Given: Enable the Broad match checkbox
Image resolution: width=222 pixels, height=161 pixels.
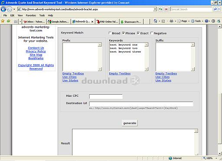Looking at the screenshot, I should pos(110,33).
